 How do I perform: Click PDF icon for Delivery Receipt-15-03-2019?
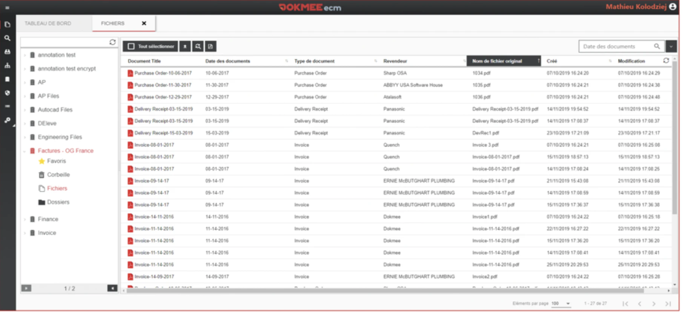coord(130,133)
